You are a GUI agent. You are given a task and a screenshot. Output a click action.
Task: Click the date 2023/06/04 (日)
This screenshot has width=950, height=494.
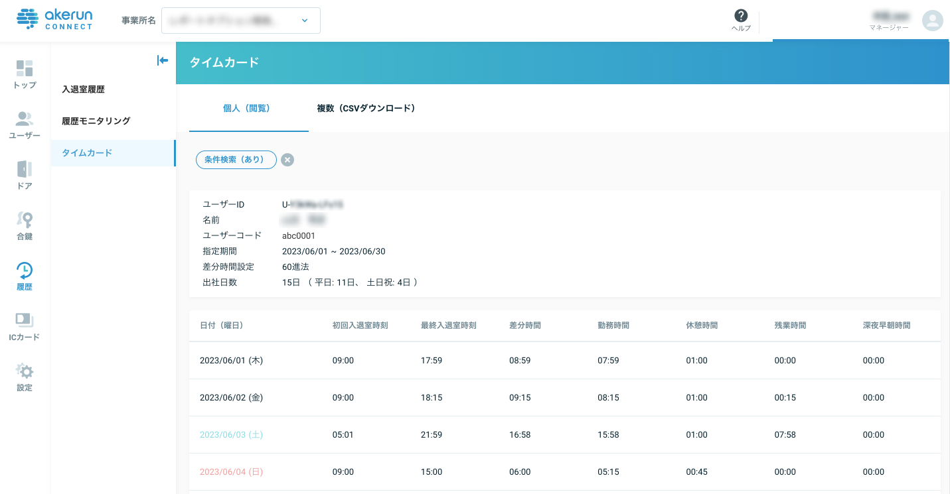pyautogui.click(x=232, y=472)
